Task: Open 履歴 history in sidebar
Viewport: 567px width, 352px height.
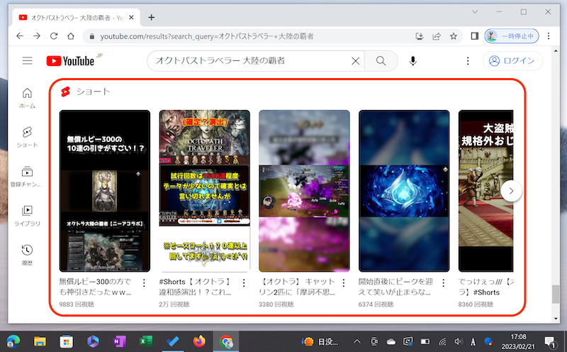Action: [27, 253]
